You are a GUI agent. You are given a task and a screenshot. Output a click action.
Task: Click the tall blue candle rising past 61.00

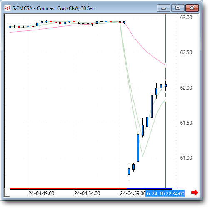(x=138, y=148)
